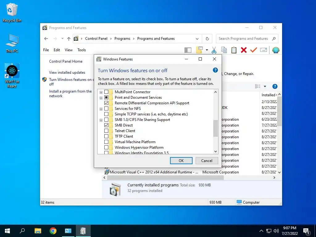Open the File menu

[46, 50]
